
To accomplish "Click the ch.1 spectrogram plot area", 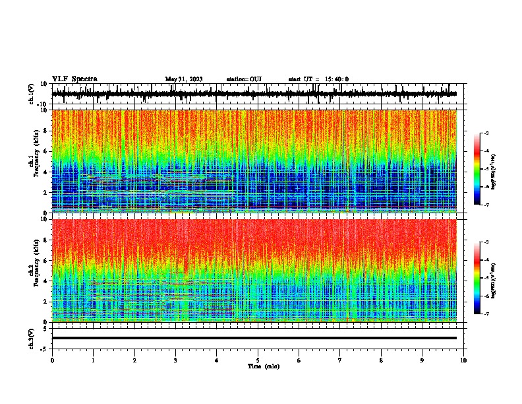I will coord(254,161).
